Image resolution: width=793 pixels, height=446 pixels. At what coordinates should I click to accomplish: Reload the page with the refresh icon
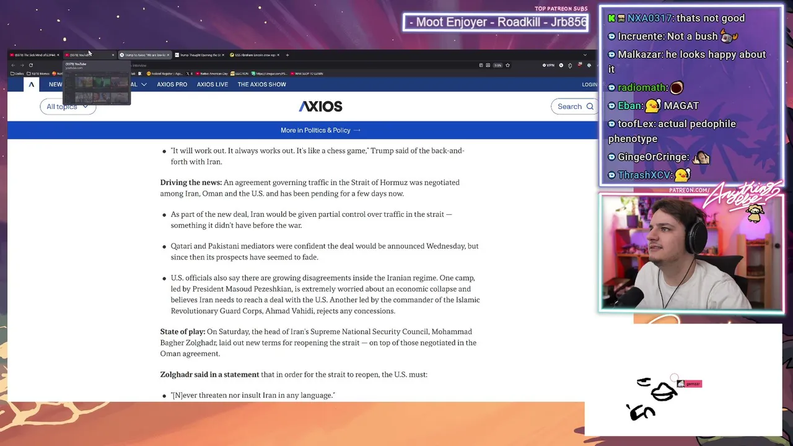click(30, 65)
